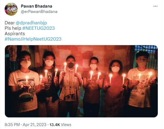This screenshot has height=129, width=164.
Task: Click the person wearing the black mask
Action: (70, 84)
